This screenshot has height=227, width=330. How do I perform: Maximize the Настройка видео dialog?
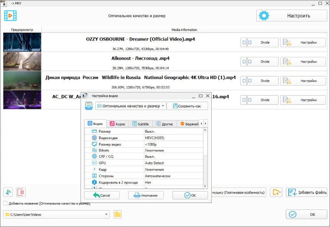(x=201, y=96)
